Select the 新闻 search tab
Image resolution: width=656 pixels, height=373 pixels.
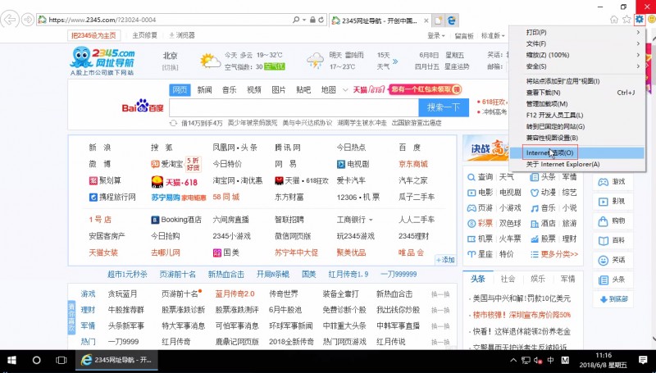tap(204, 90)
